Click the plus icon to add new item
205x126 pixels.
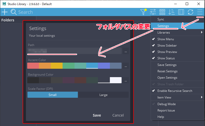pyautogui.click(x=5, y=12)
